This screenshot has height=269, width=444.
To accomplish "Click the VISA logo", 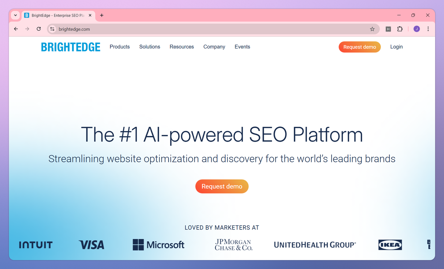I will point(91,245).
